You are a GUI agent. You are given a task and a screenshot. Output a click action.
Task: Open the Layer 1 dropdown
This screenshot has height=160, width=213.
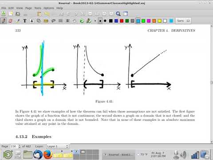58,147
